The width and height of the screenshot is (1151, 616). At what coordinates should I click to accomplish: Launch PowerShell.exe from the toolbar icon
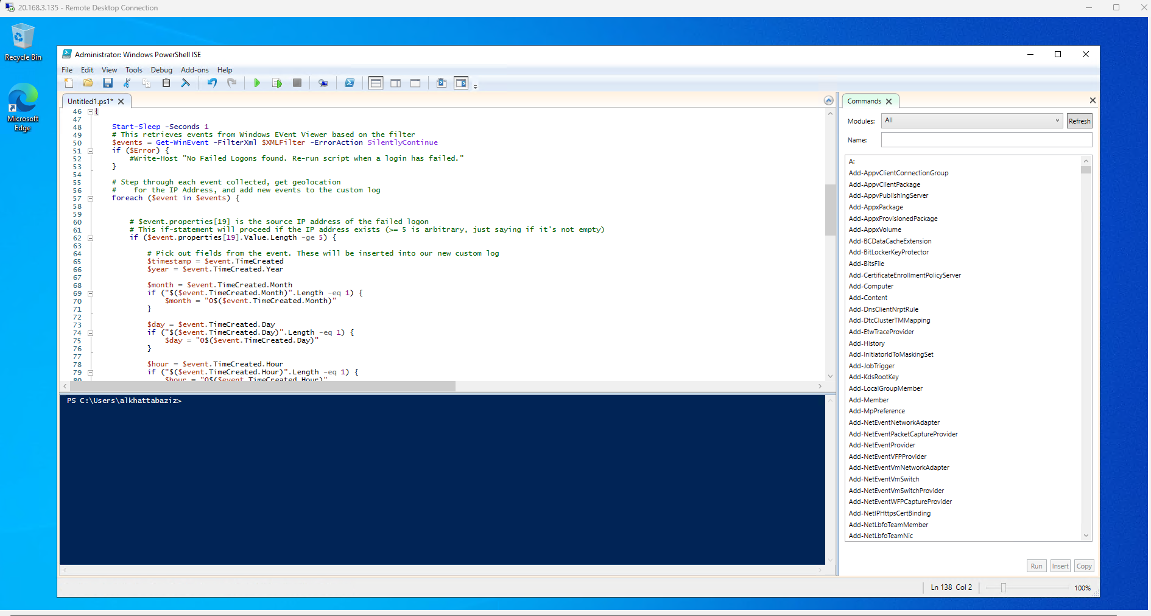coord(350,83)
